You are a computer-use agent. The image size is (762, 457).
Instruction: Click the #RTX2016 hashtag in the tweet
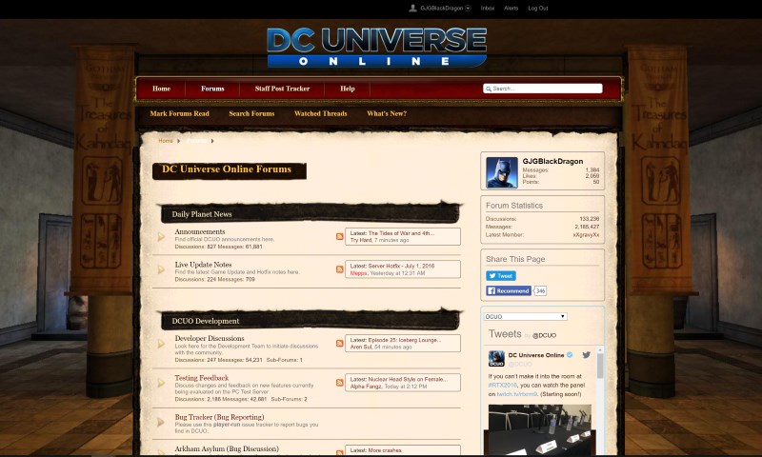click(x=503, y=386)
